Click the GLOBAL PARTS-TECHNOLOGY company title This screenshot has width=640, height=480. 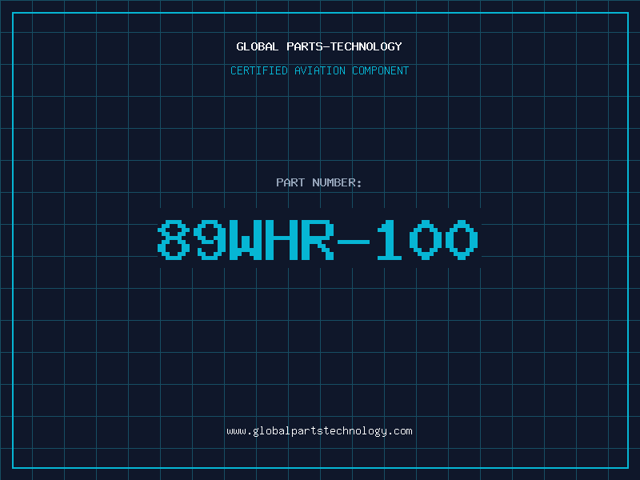click(319, 46)
